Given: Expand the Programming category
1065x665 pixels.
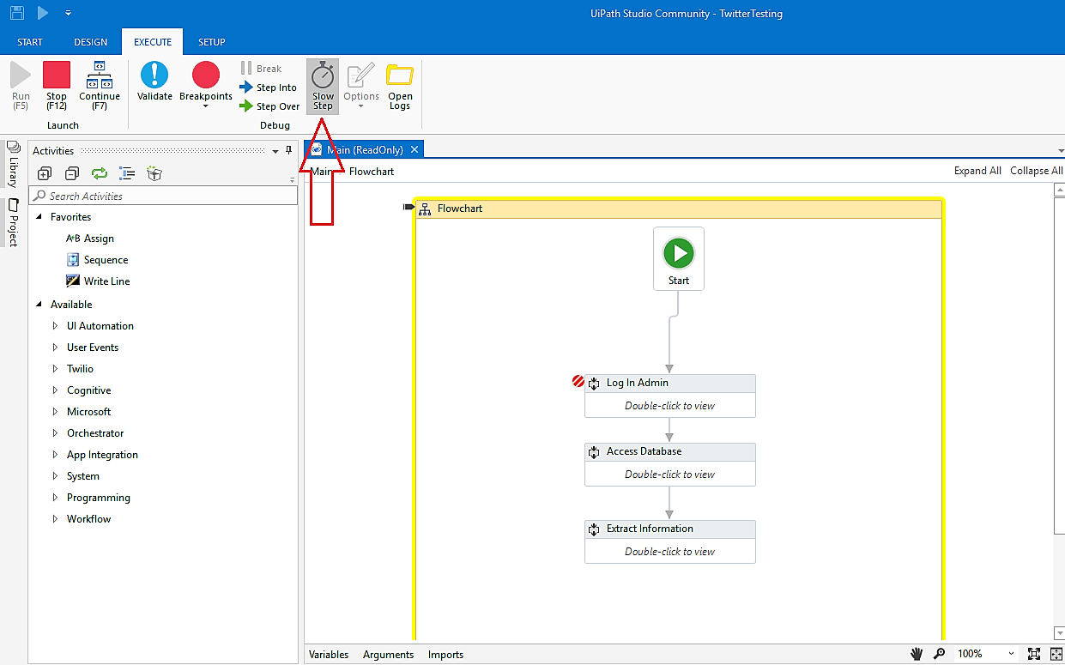Looking at the screenshot, I should 56,498.
